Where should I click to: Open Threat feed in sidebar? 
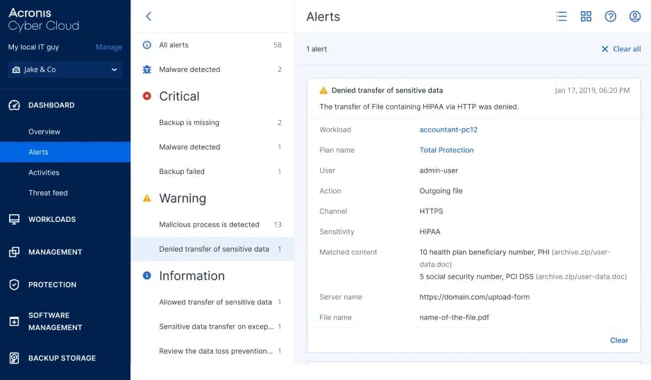(x=48, y=193)
